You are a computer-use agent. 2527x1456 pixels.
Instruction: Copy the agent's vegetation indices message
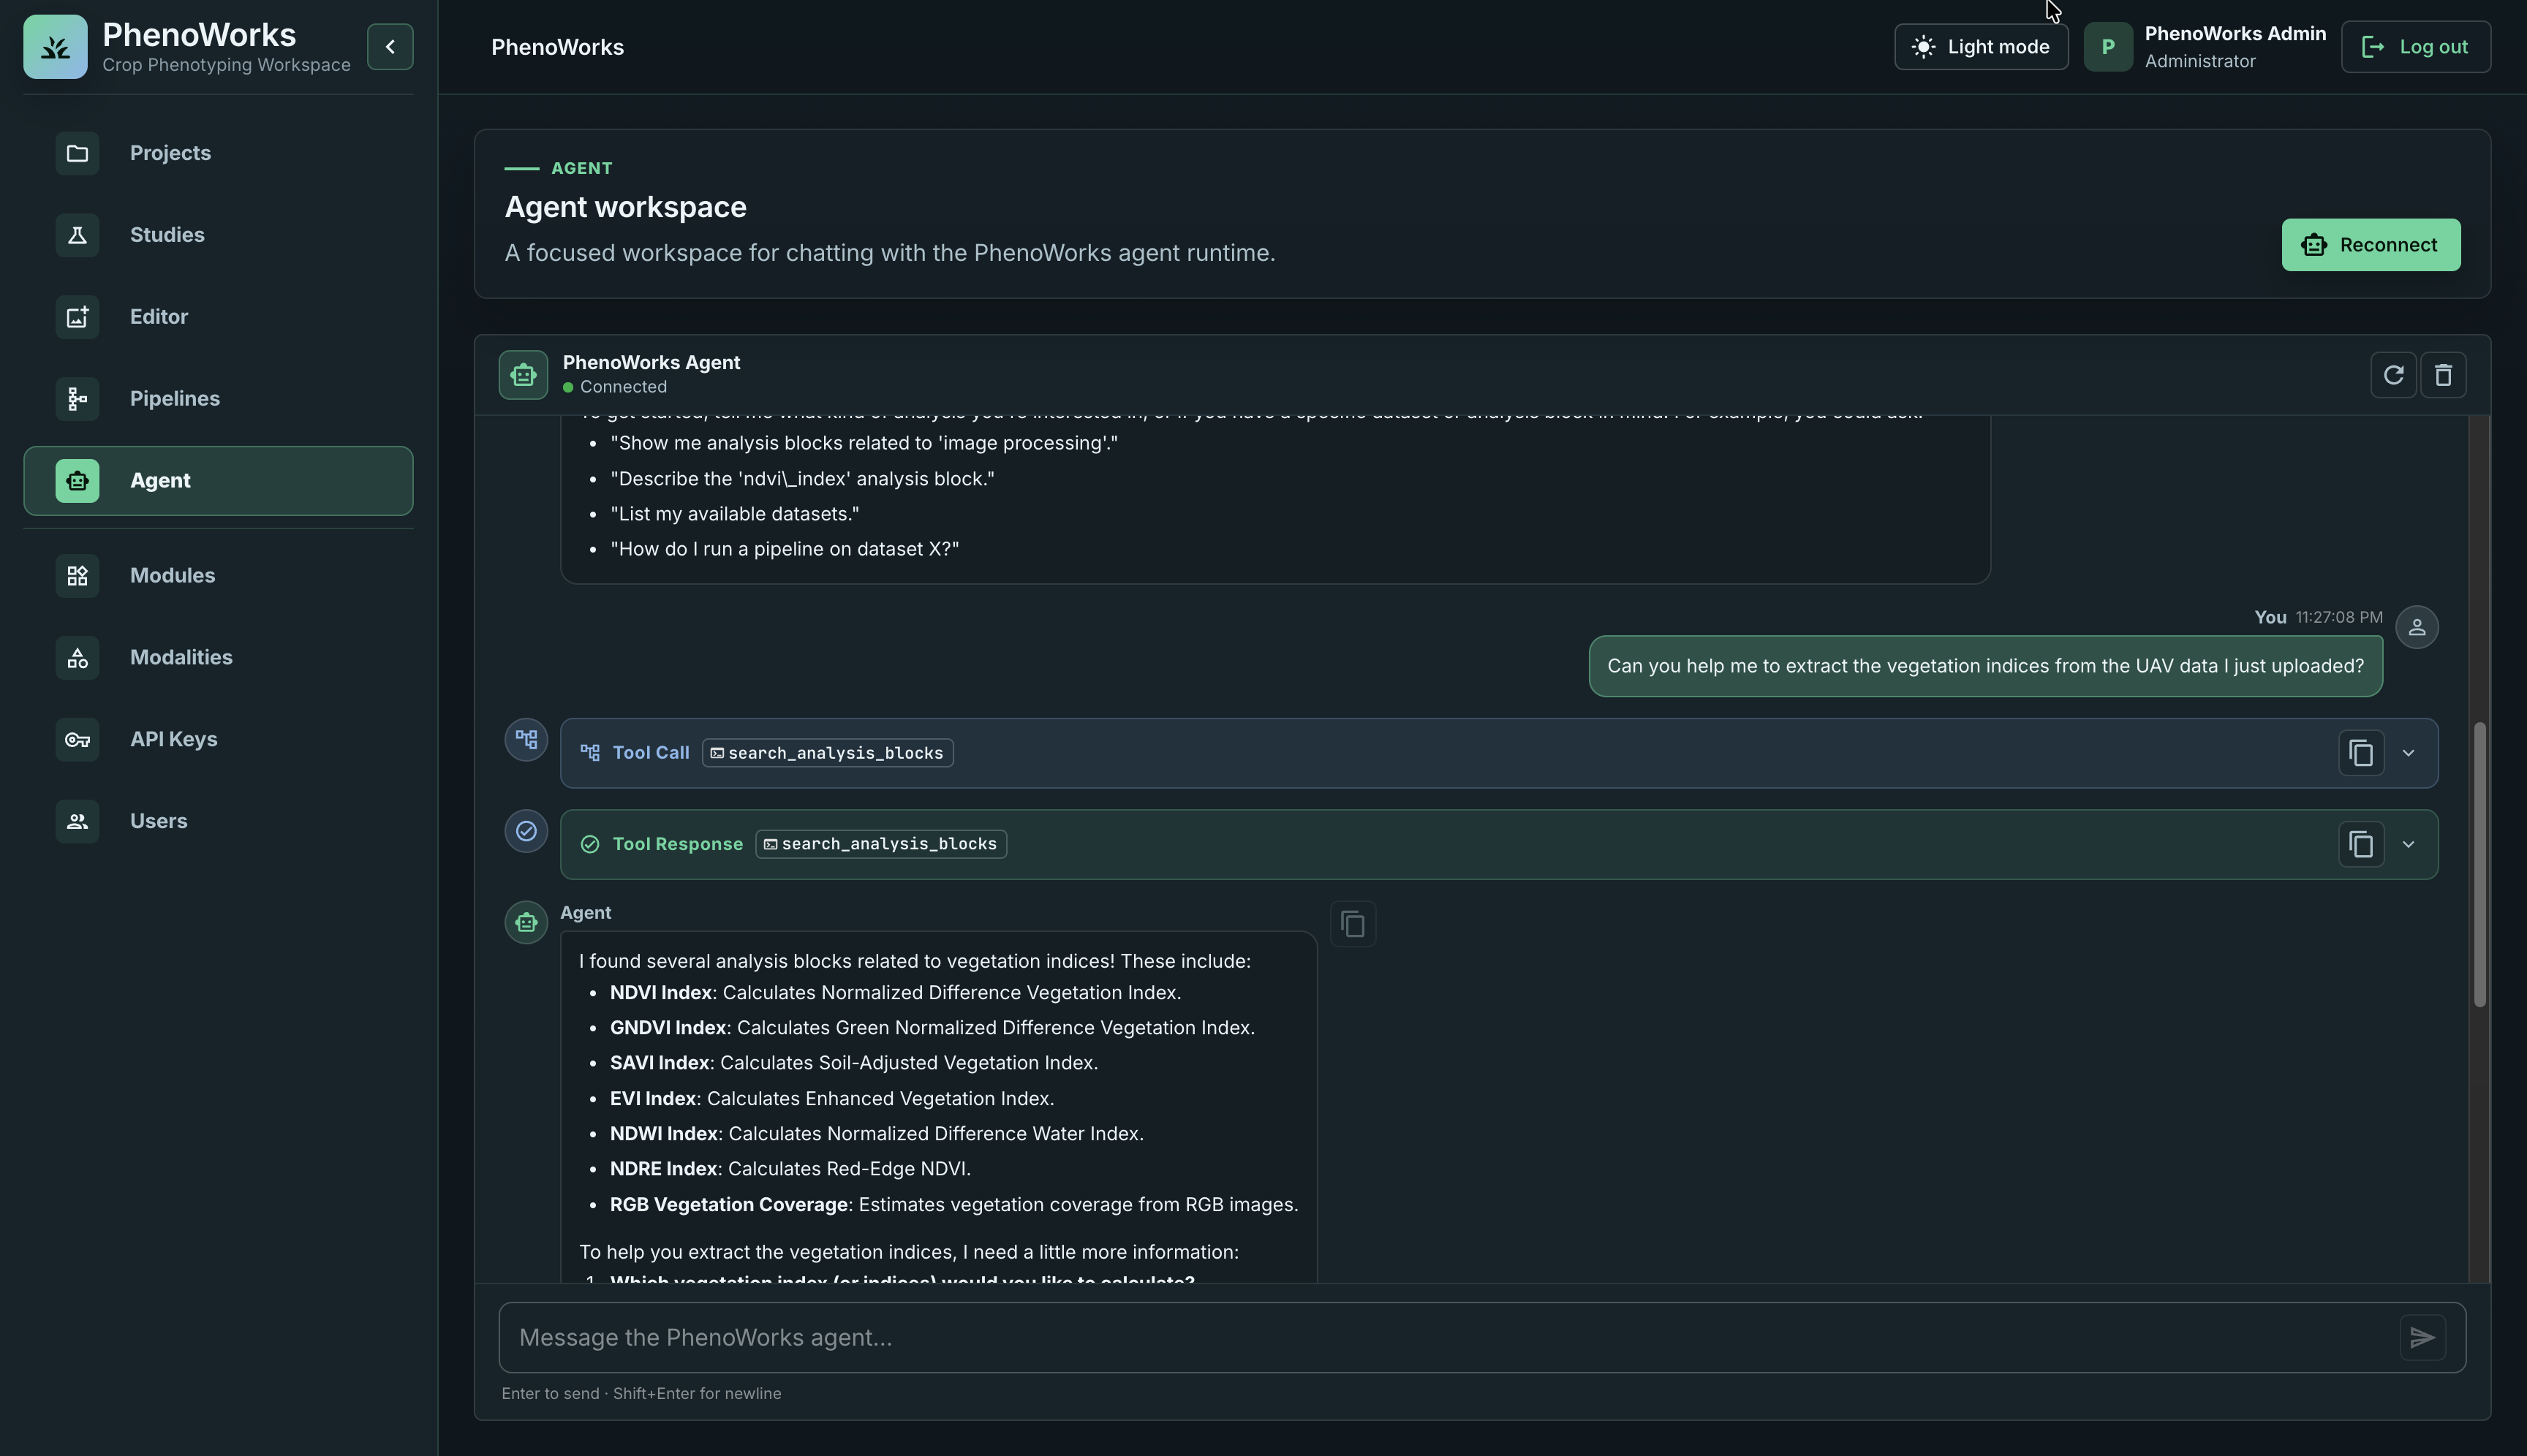(x=1353, y=924)
